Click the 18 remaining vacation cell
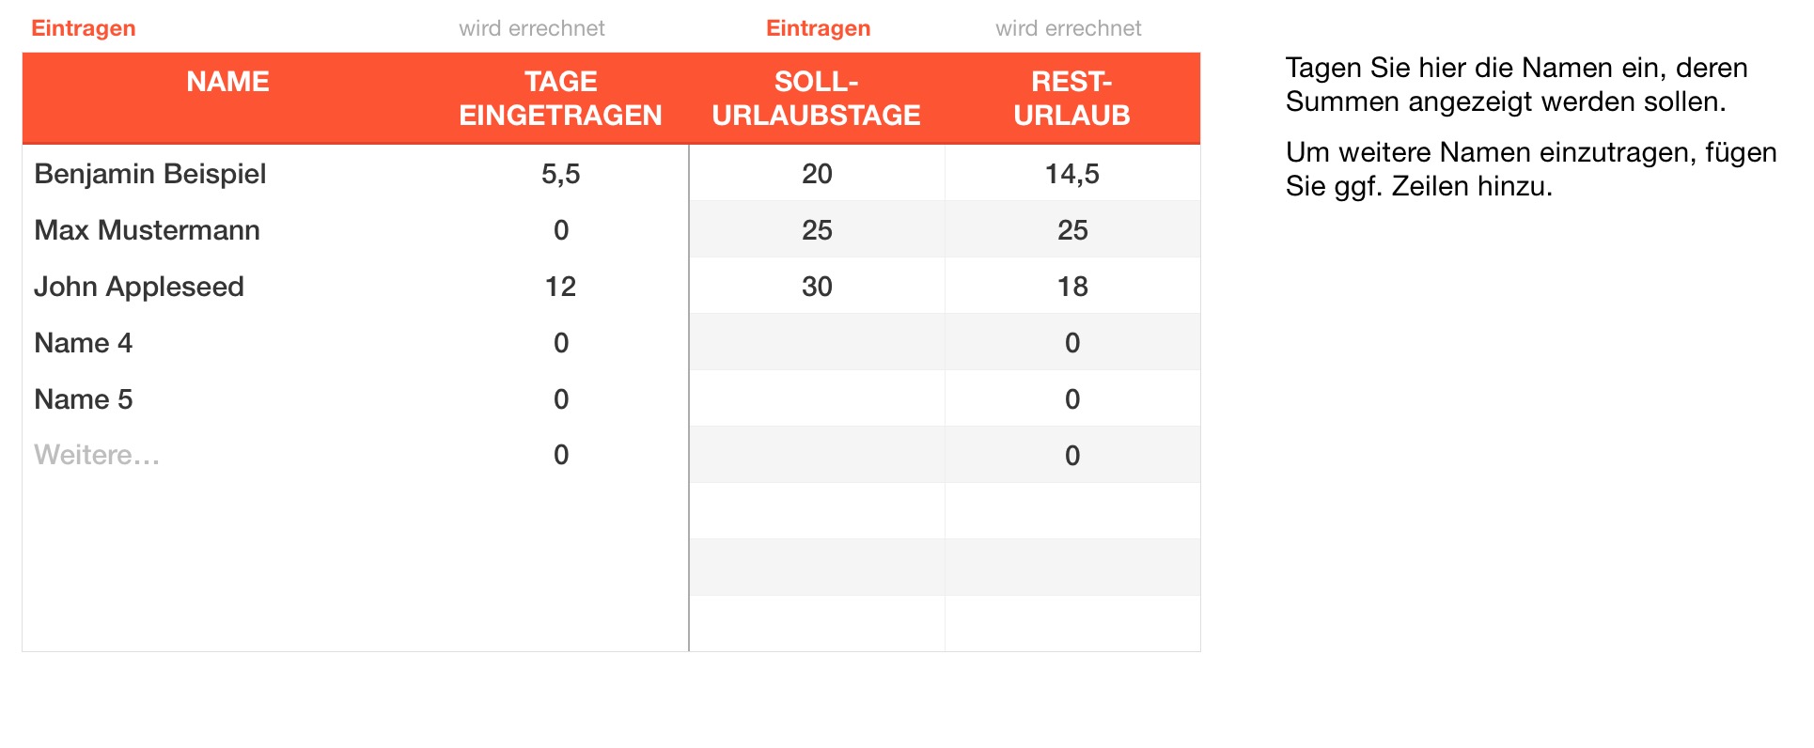This screenshot has height=748, width=1814. tap(1071, 287)
